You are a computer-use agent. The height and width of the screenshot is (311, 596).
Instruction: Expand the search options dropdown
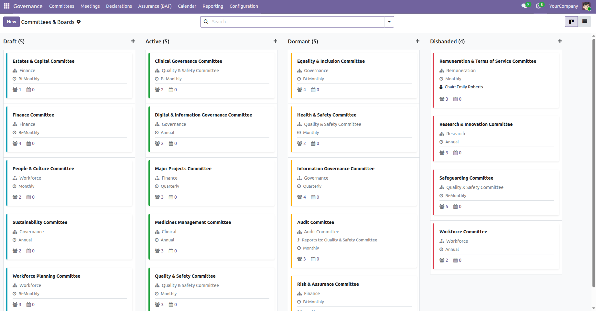coord(389,22)
